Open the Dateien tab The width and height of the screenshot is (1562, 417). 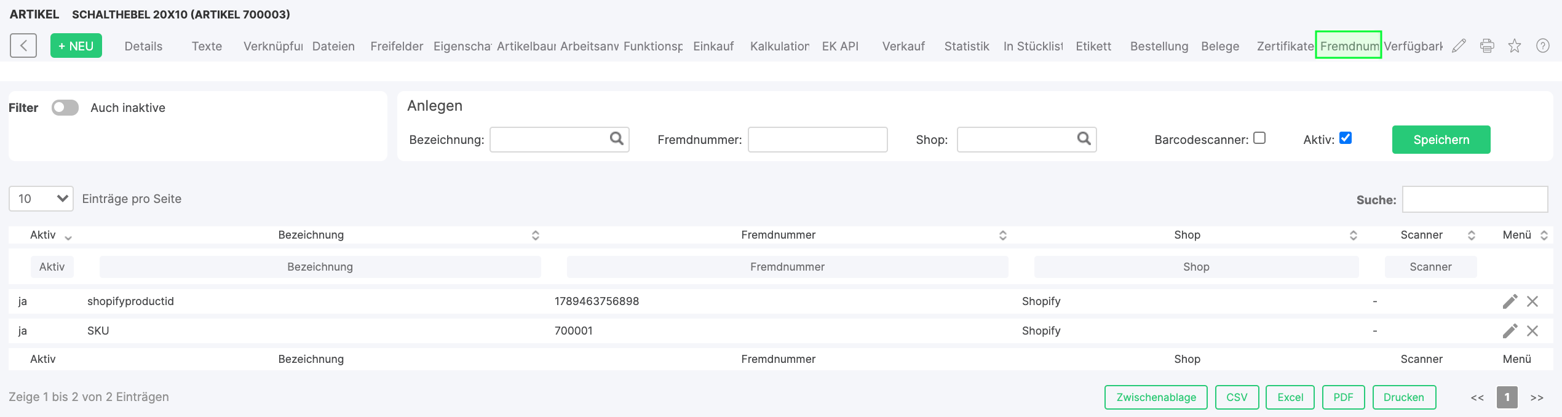click(333, 46)
